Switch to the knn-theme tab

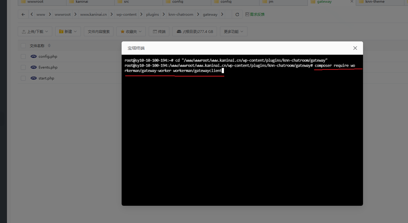[380, 2]
